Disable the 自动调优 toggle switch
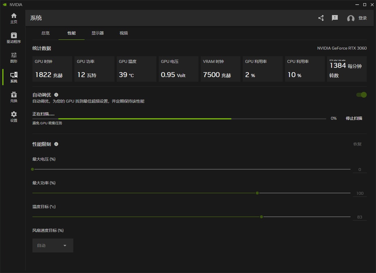 coord(362,95)
